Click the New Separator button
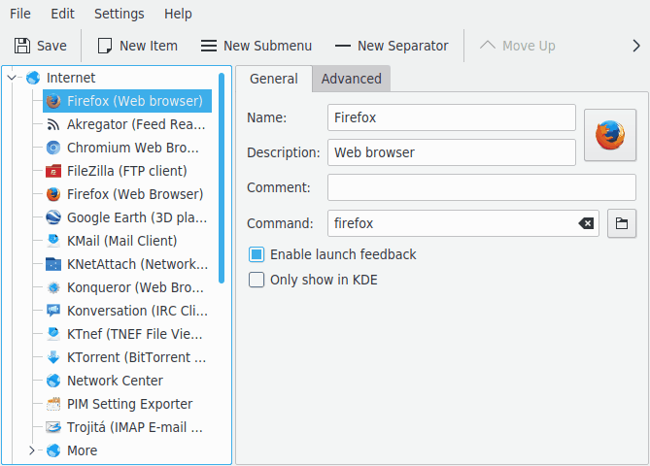The image size is (650, 466). (x=391, y=46)
